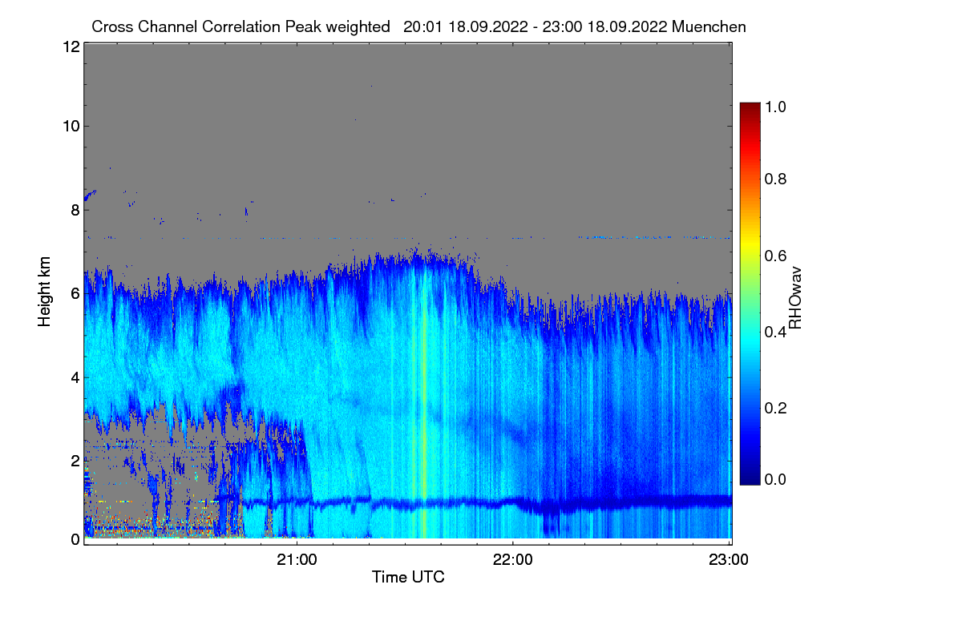
Task: Click the 'RHOwav' colorbar label
Action: click(x=795, y=297)
